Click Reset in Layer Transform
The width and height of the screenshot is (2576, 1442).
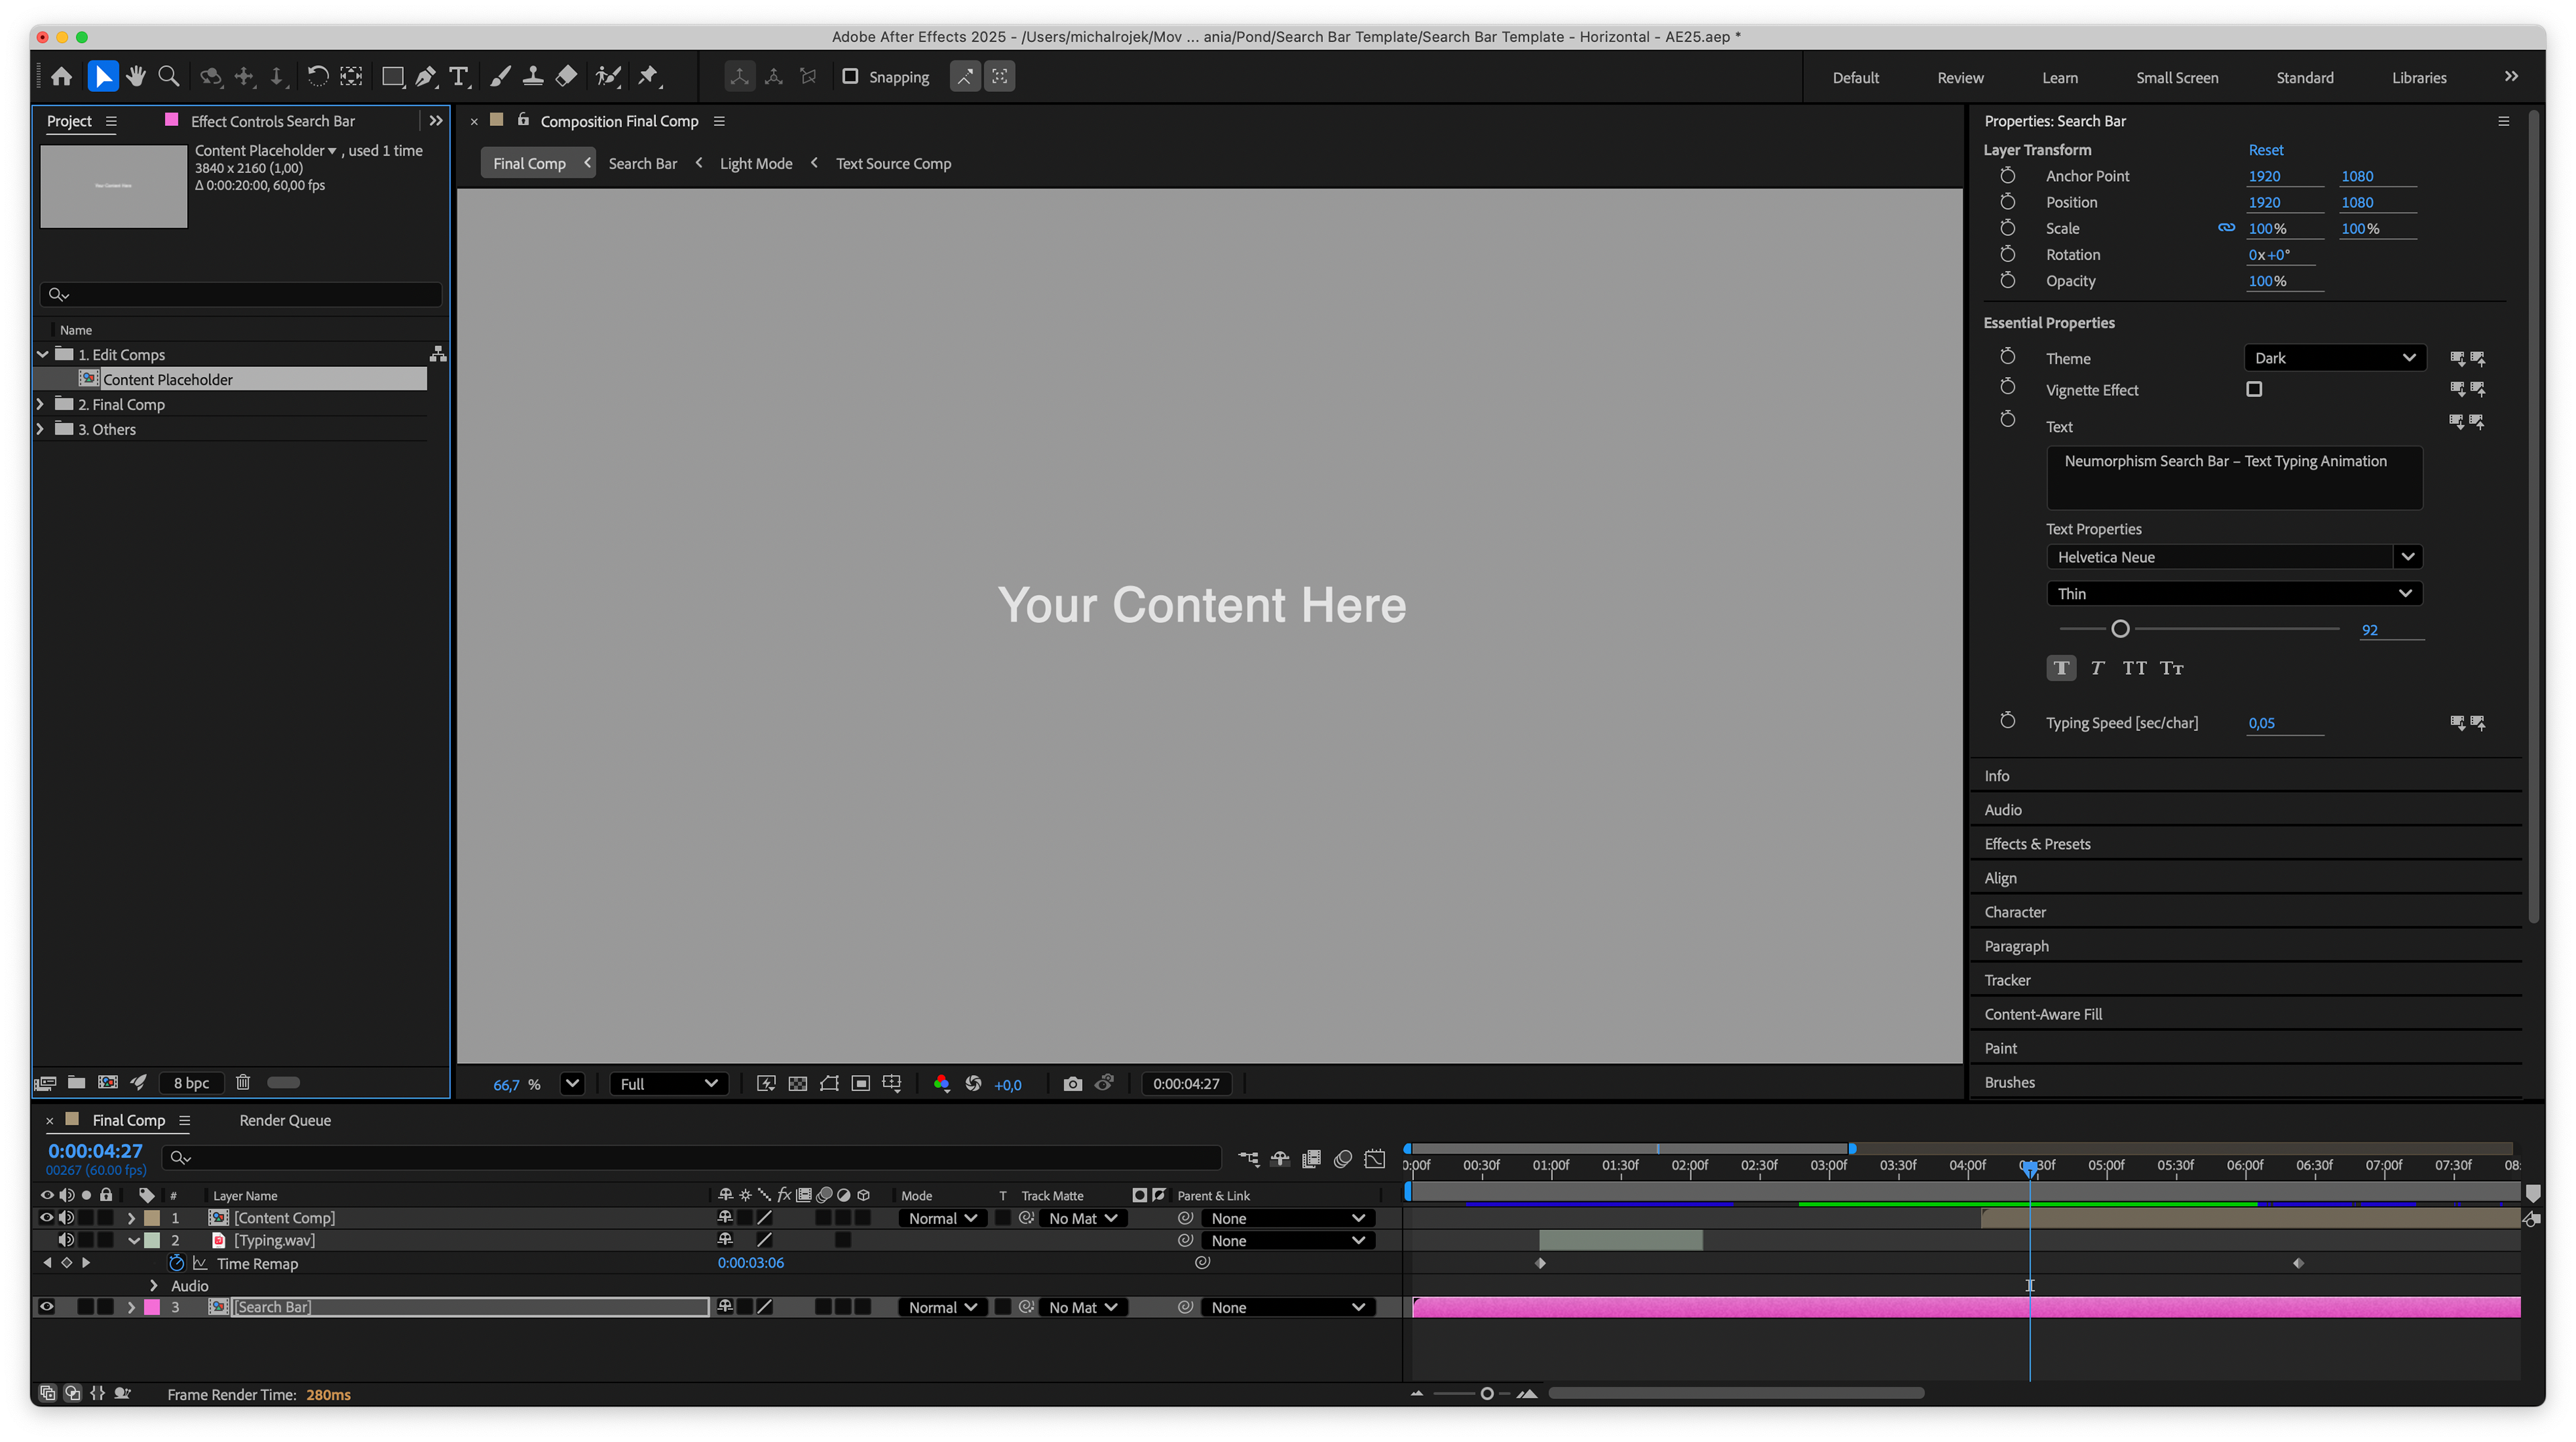click(x=2265, y=150)
